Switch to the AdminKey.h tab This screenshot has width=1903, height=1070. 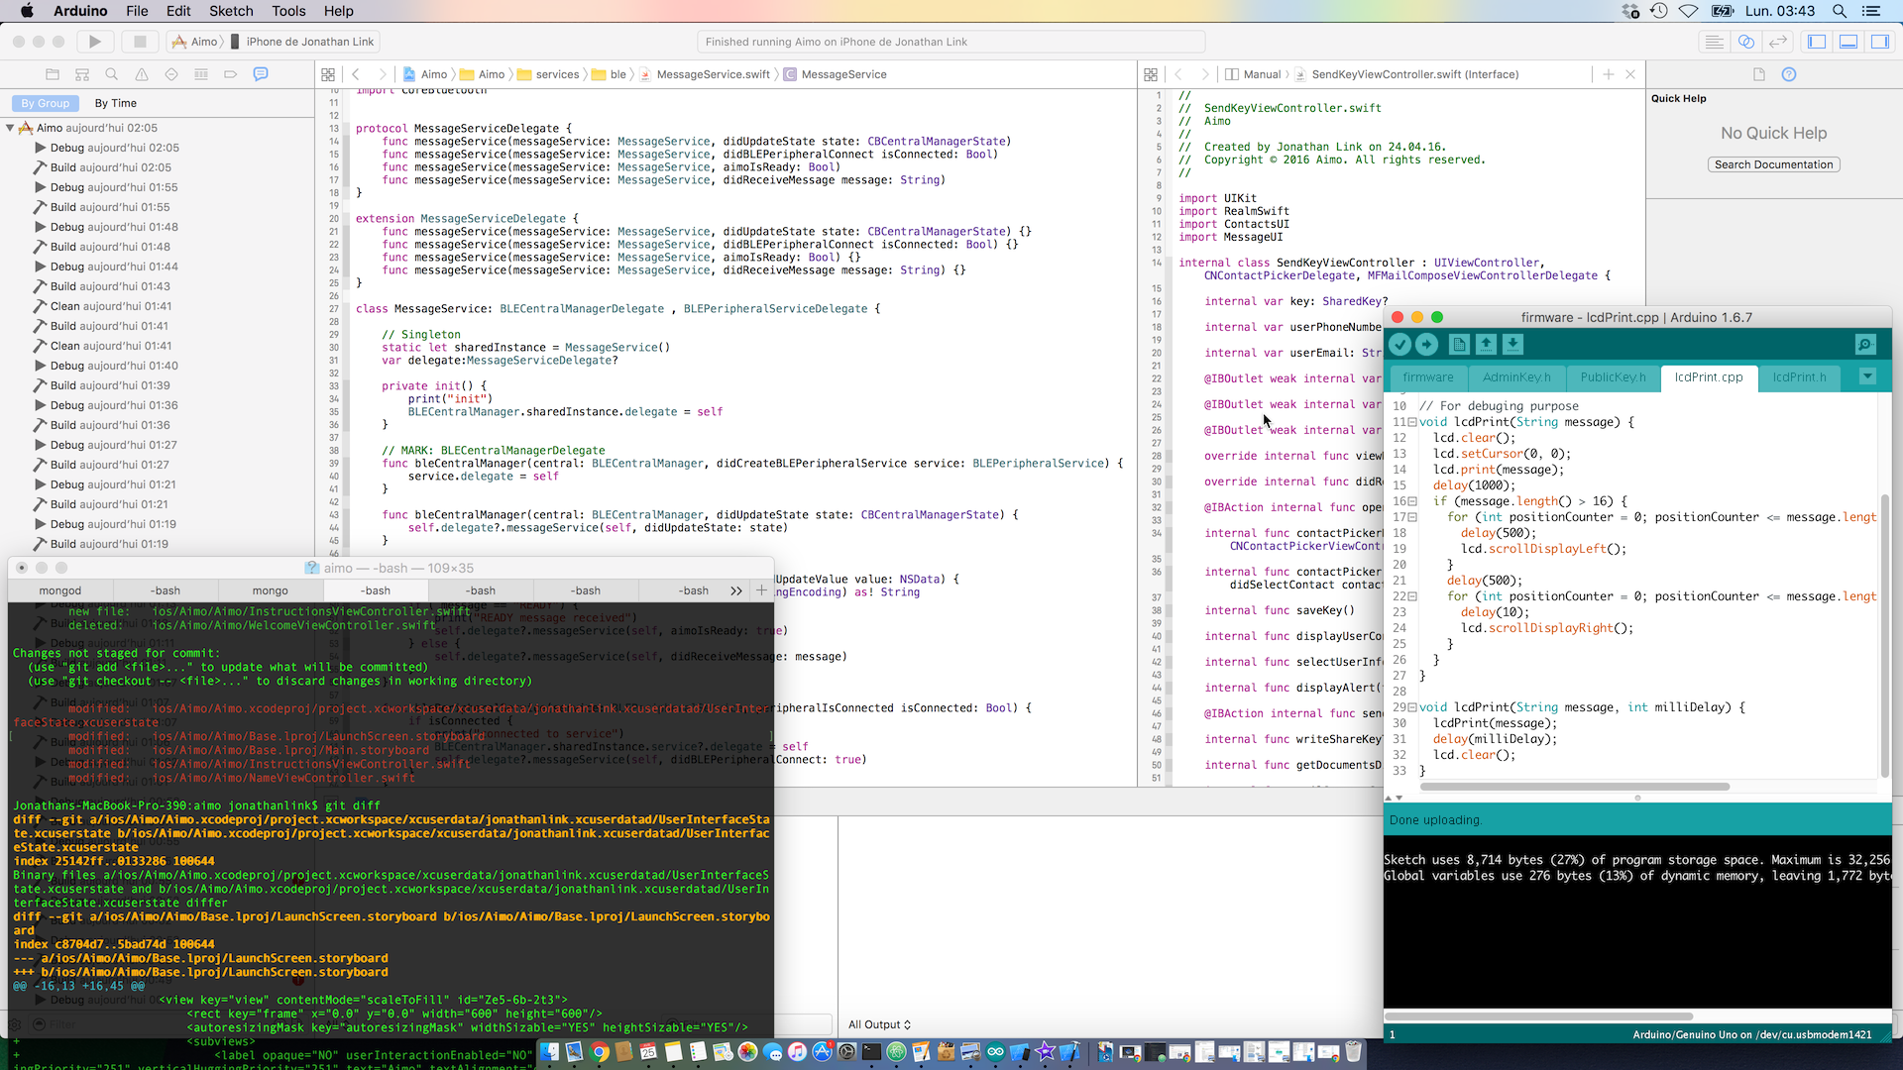(x=1516, y=377)
